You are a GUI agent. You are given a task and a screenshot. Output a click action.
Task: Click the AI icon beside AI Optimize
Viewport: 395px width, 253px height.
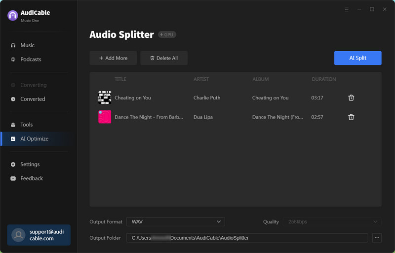tap(13, 139)
